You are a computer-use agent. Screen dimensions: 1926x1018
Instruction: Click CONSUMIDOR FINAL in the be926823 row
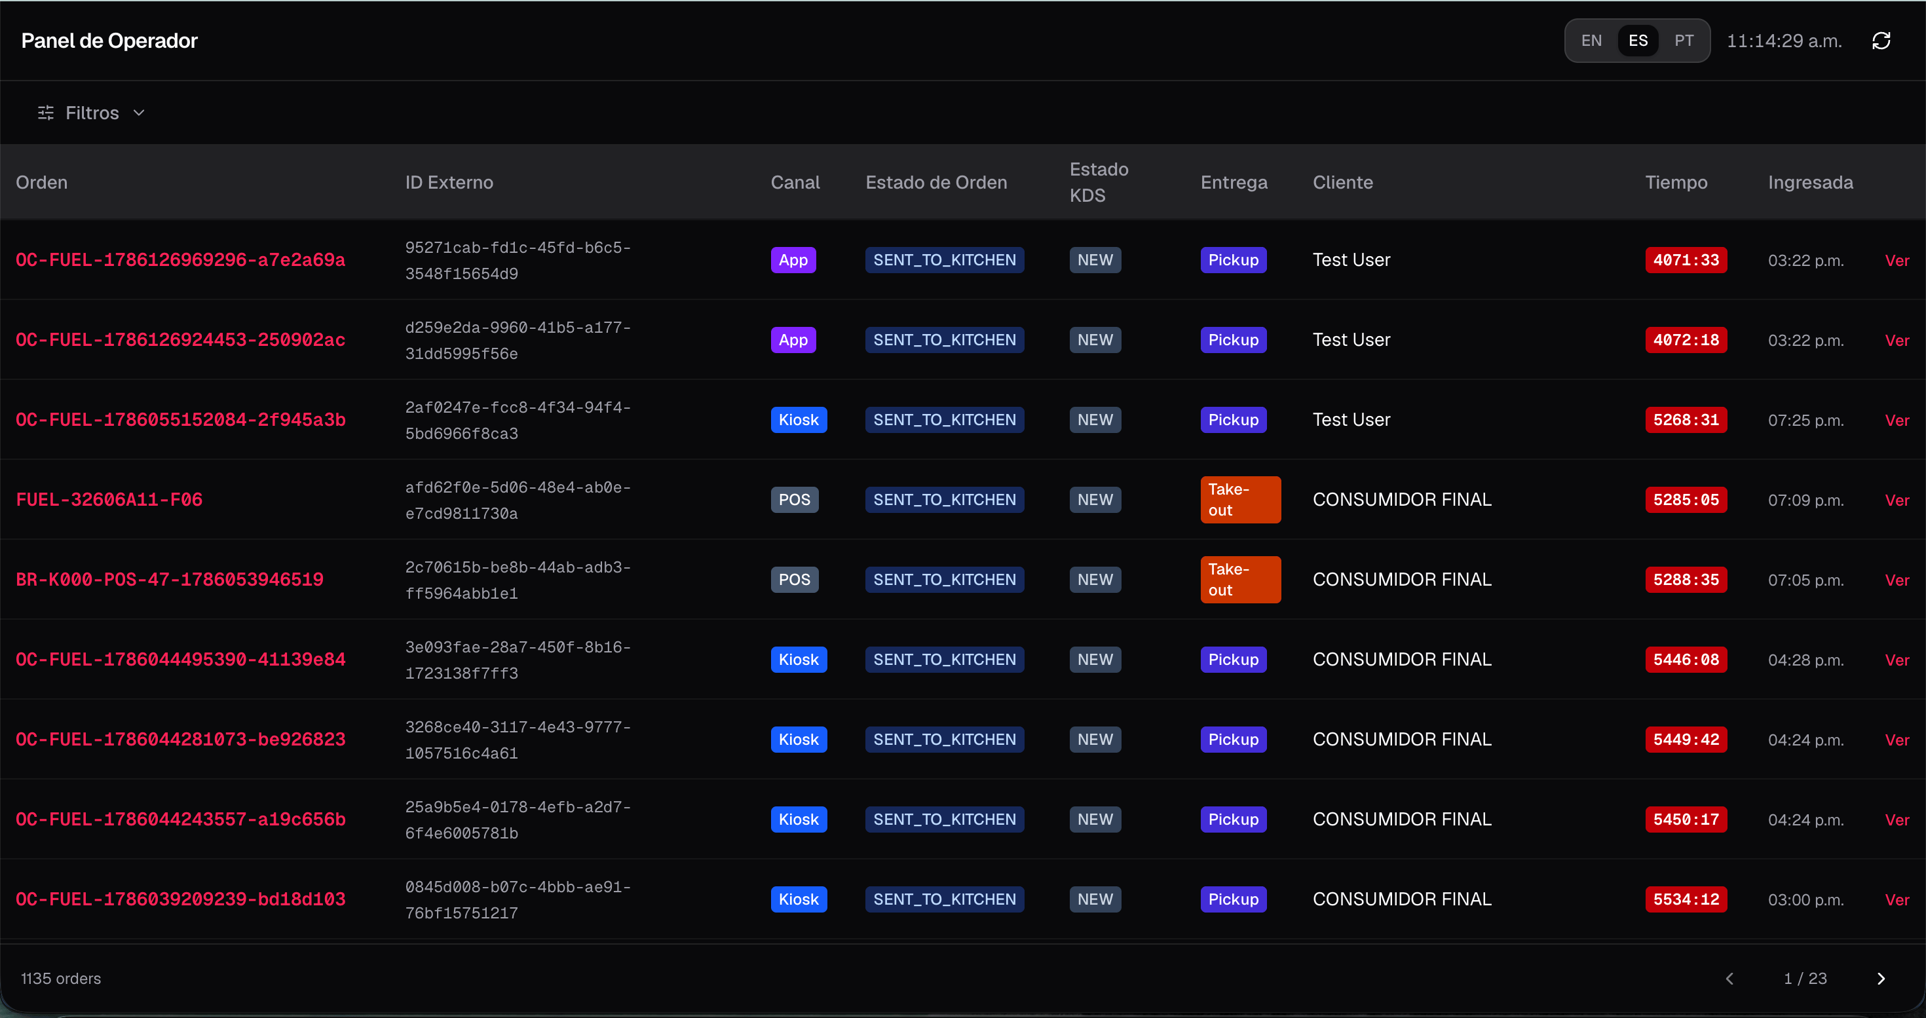click(x=1402, y=740)
